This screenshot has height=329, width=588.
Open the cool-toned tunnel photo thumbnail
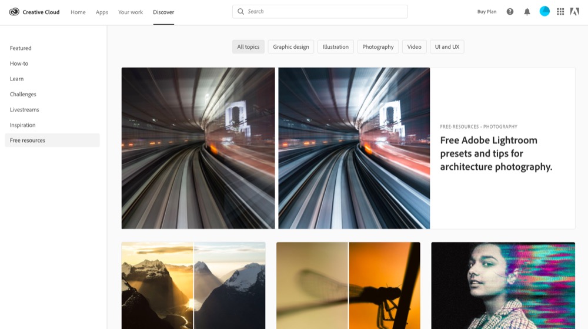(x=354, y=148)
